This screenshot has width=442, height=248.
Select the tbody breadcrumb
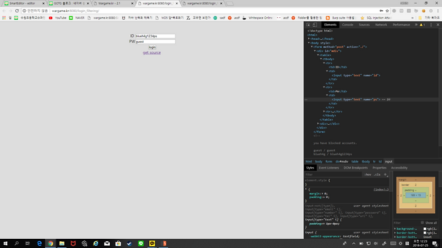[366, 162]
